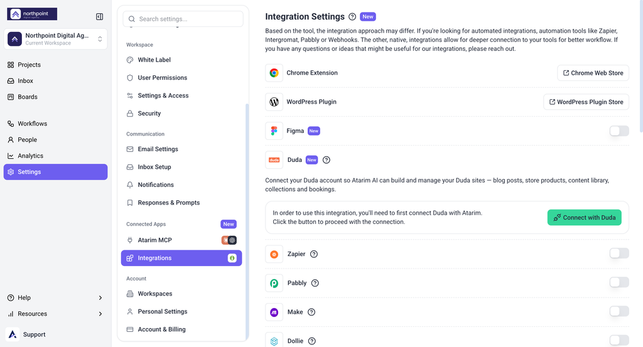Open the People section
643x347 pixels.
click(55, 140)
